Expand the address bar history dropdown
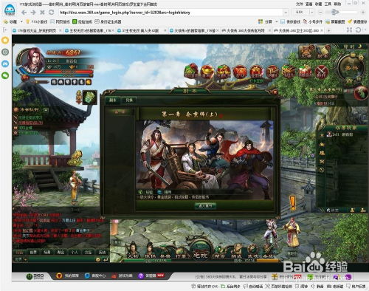The width and height of the screenshot is (369, 291). (286, 12)
